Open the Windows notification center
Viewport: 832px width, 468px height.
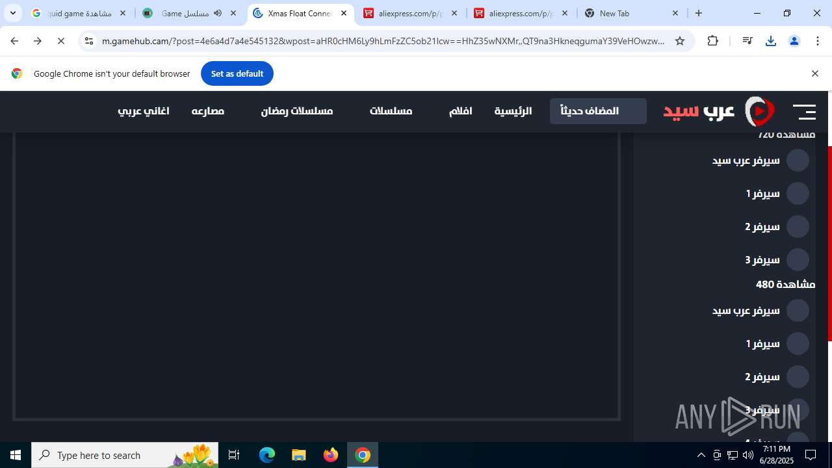click(x=811, y=455)
